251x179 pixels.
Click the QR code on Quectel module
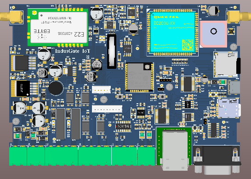coord(188,45)
